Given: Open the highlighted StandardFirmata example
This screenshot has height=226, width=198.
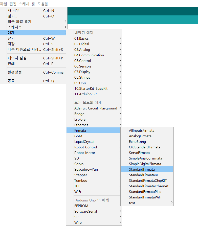Looking at the screenshot, I should coord(147,169).
